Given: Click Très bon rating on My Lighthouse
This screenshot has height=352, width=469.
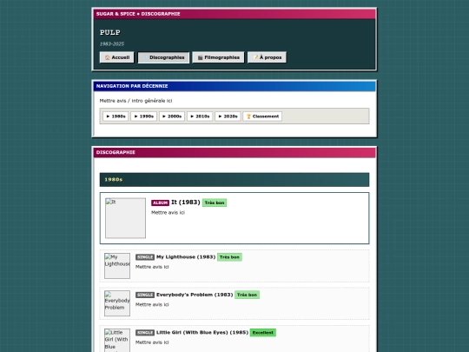Looking at the screenshot, I should pyautogui.click(x=229, y=257).
